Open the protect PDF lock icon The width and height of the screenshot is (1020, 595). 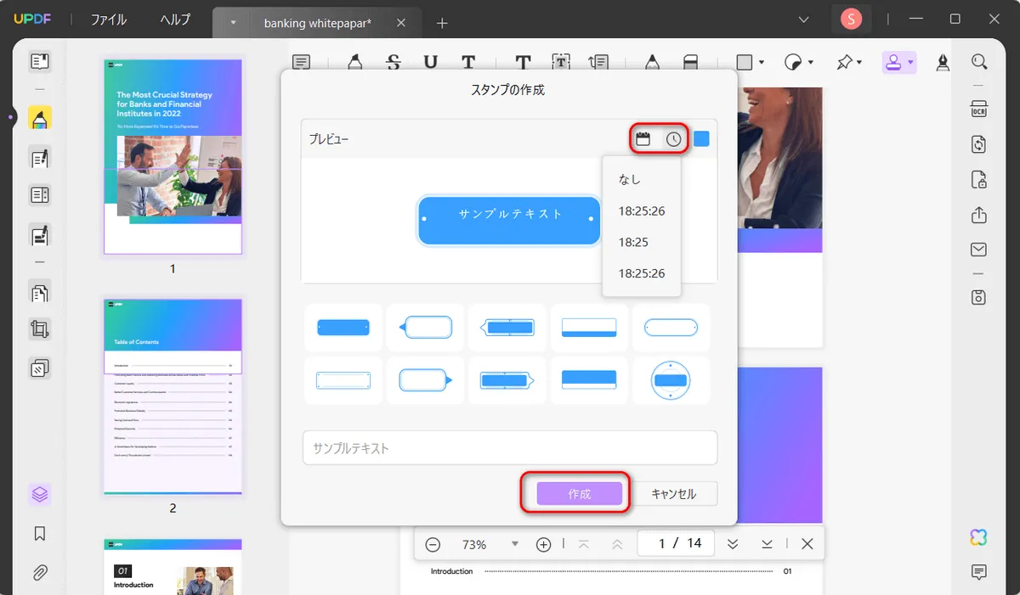click(979, 180)
